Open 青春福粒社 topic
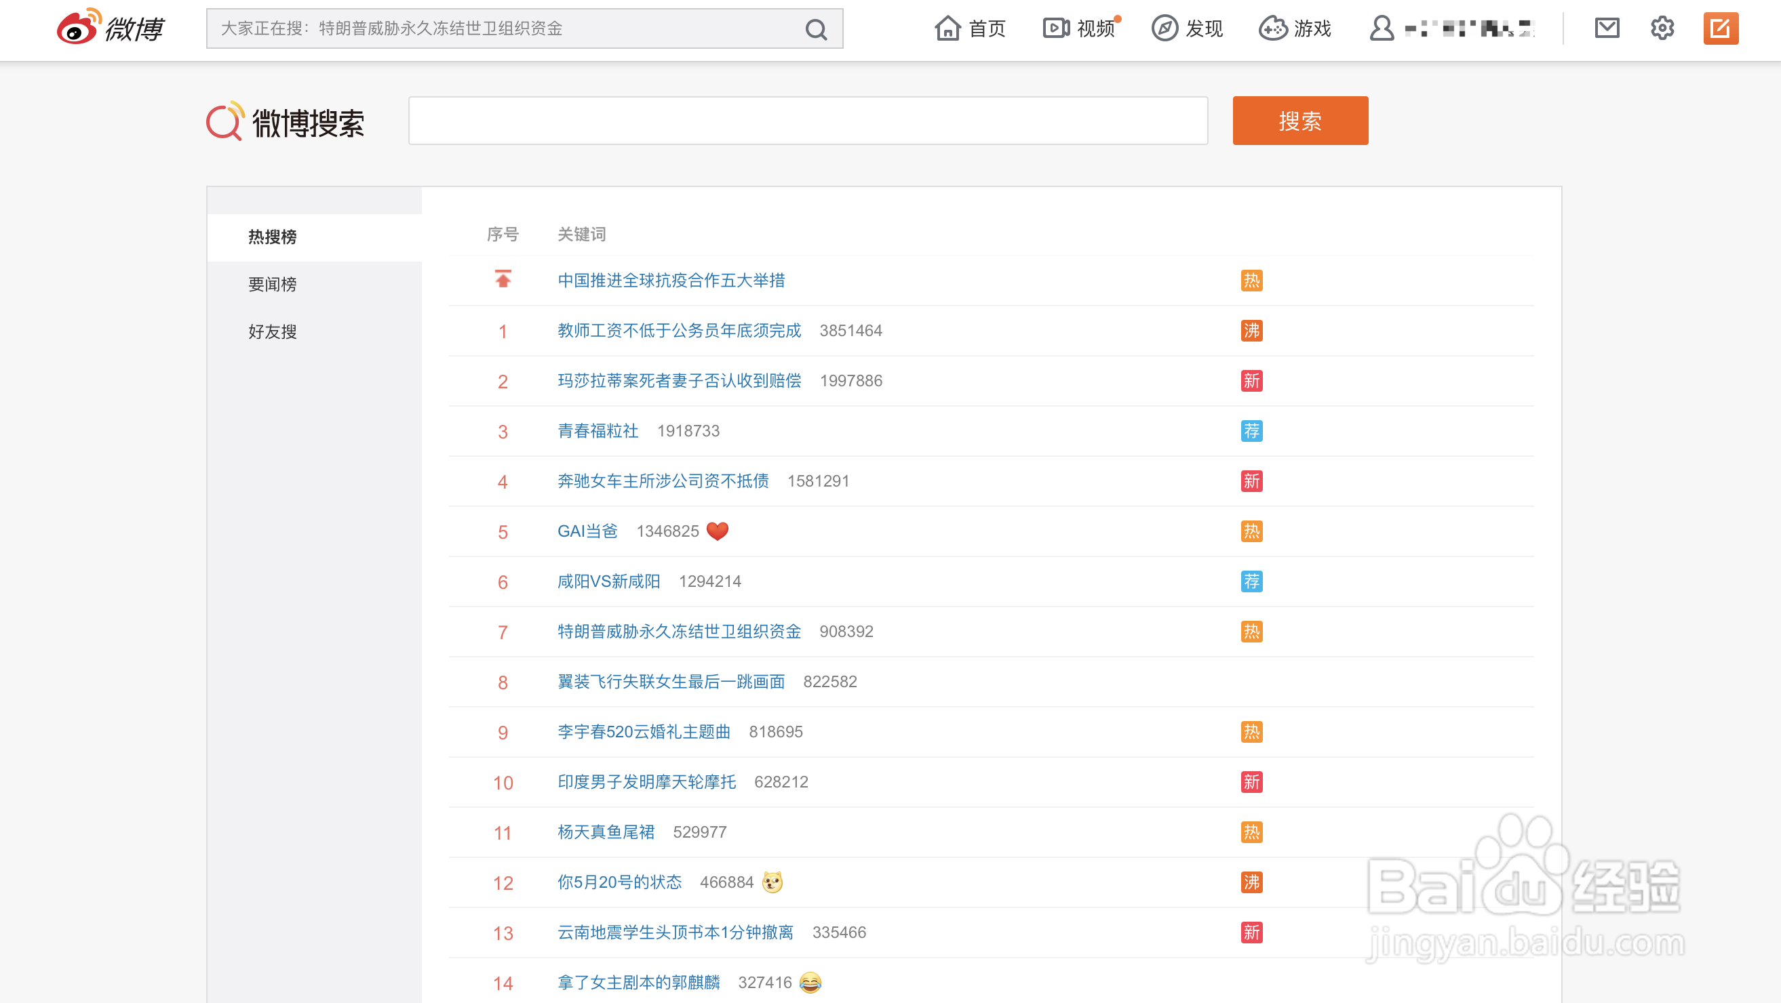Viewport: 1781px width, 1003px height. coord(598,431)
